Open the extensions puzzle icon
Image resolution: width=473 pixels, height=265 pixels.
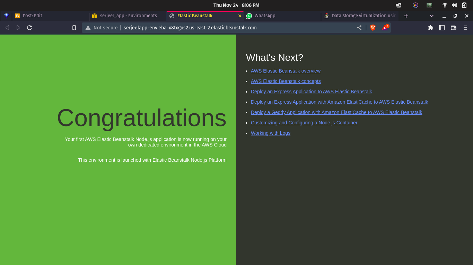431,28
